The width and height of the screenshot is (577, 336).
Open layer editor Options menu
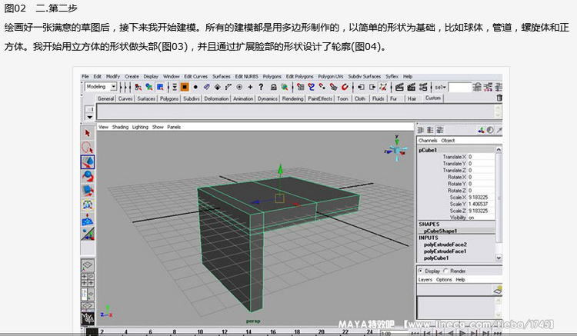[444, 280]
